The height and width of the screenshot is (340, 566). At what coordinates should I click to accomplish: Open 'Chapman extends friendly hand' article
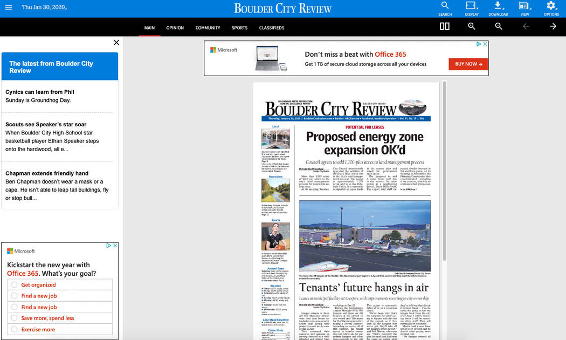click(x=47, y=173)
